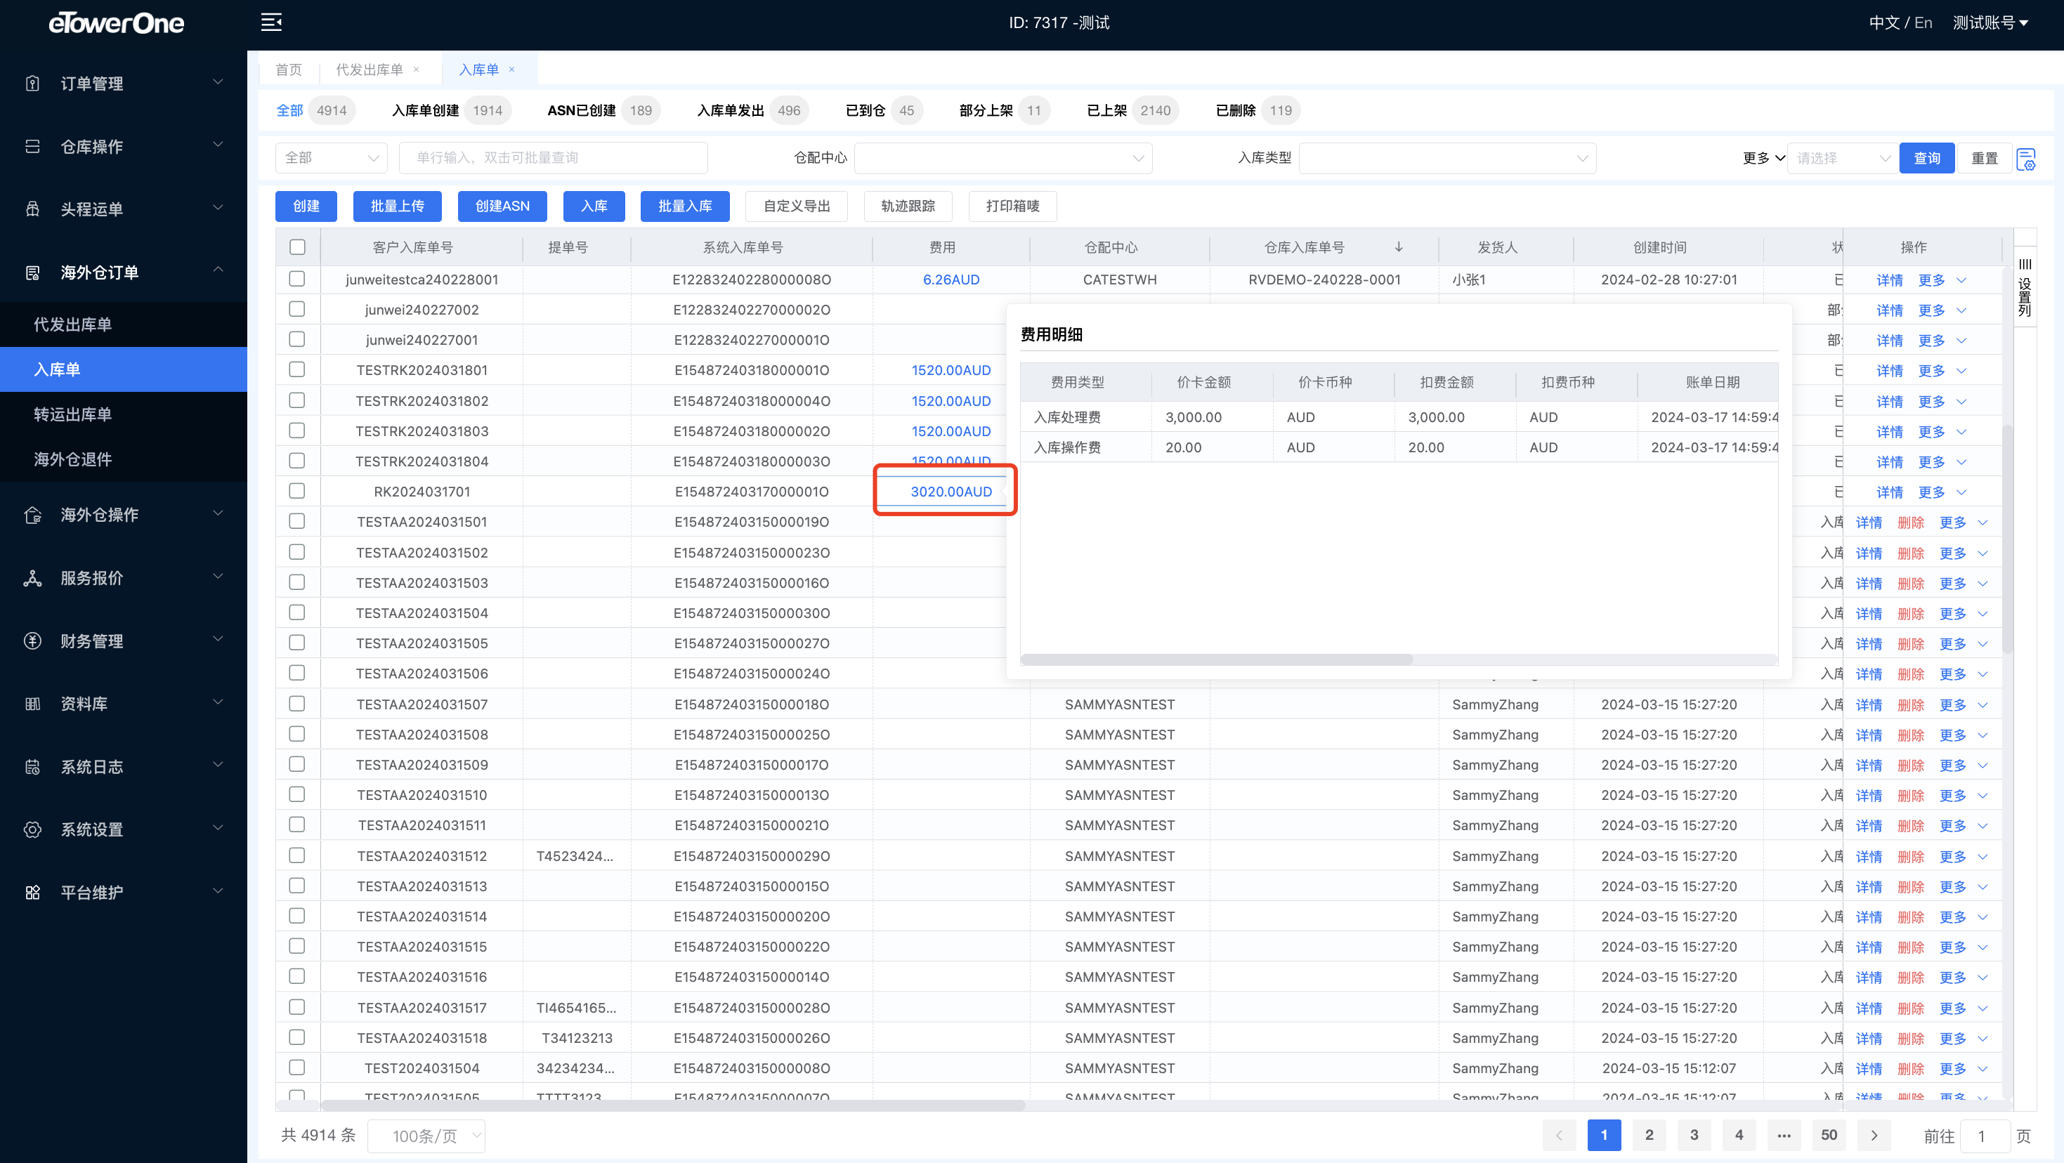
Task: Open the saved query settings icon beside 重置
Action: [2026, 159]
